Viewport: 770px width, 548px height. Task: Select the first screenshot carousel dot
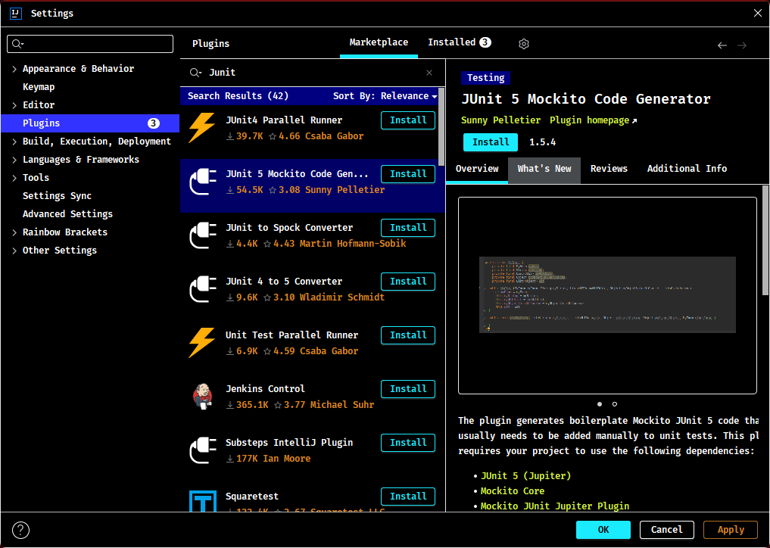(x=600, y=404)
